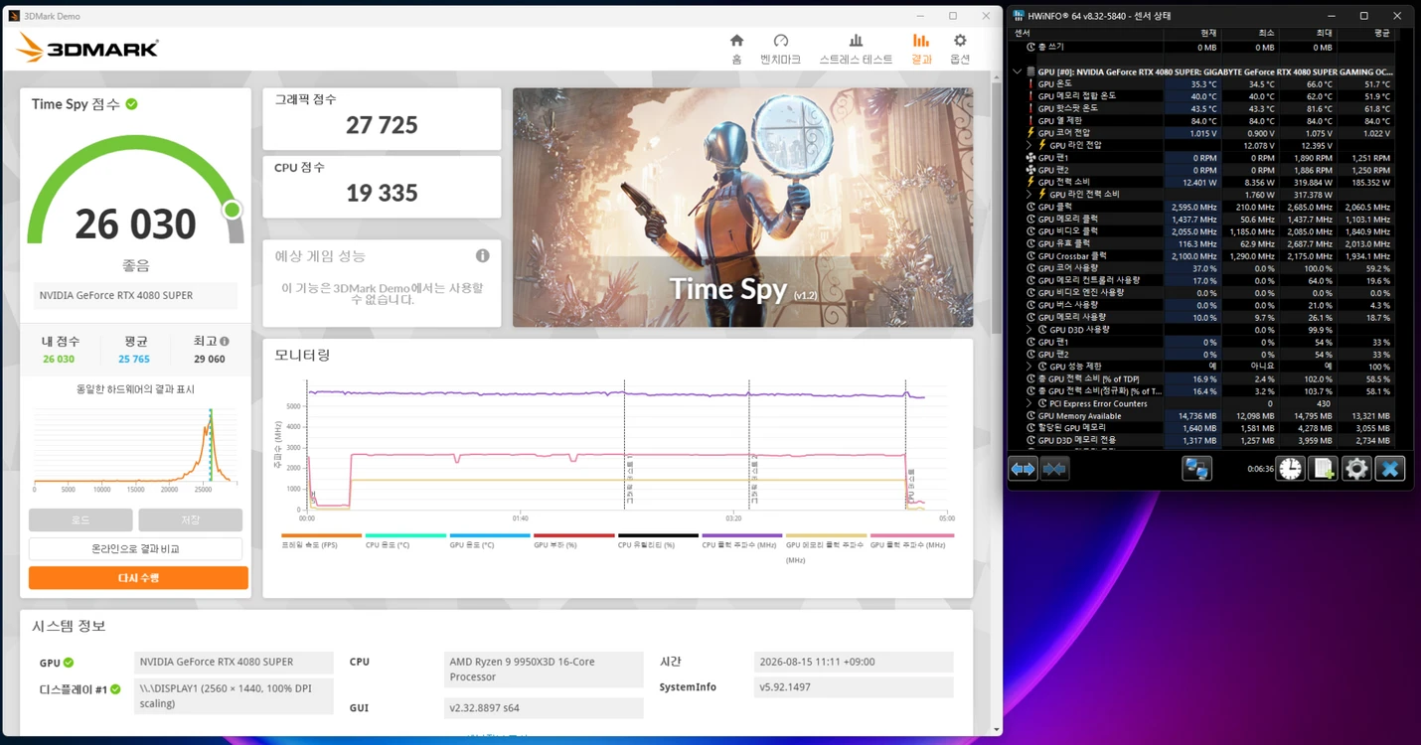Click the HWiNFO clock reset timer icon

tap(1290, 468)
